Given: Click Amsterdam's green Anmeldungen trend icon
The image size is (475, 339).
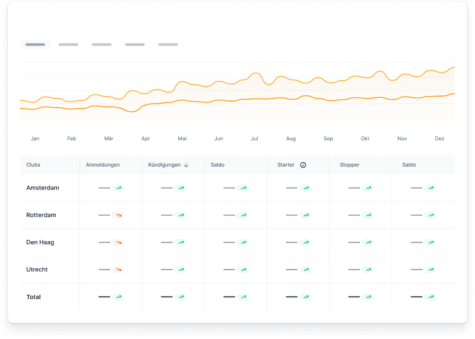Looking at the screenshot, I should pos(118,188).
